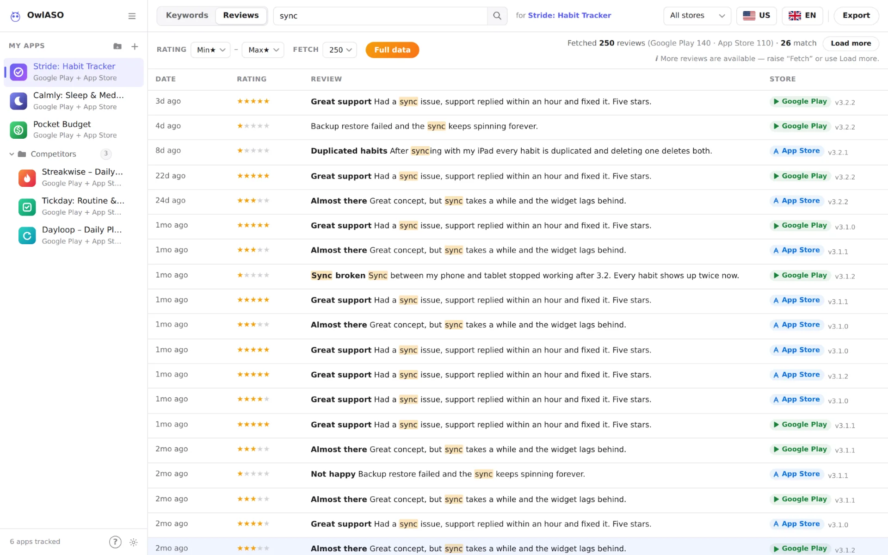Select Stride: Habit Tracker app icon

click(18, 72)
